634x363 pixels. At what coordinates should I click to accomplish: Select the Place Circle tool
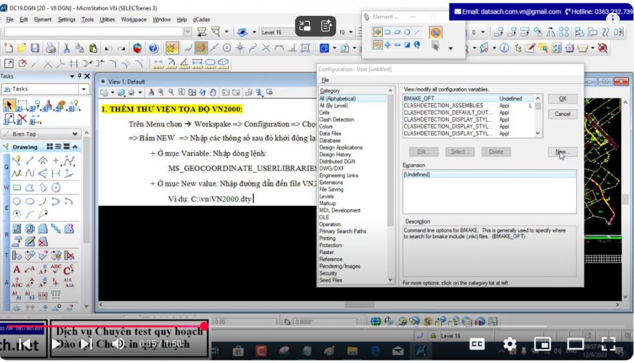(16, 201)
